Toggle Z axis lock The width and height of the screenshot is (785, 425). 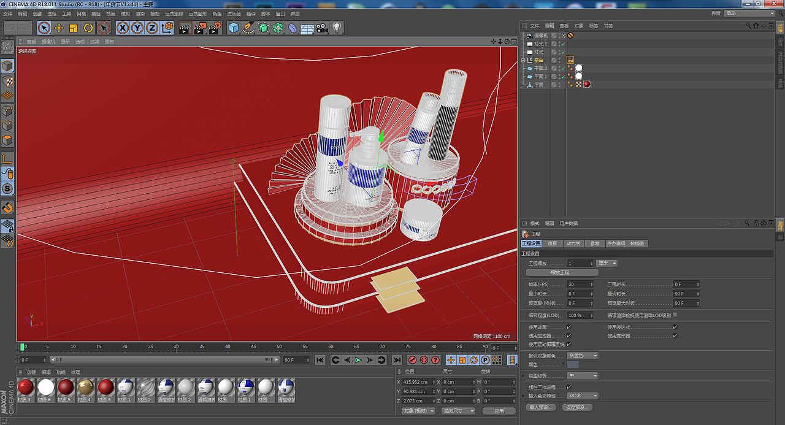152,28
